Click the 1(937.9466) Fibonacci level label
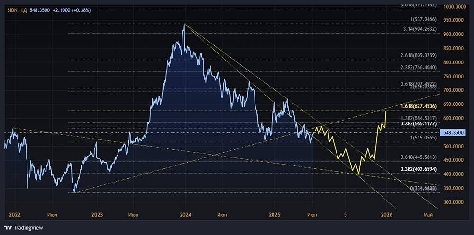This screenshot has height=235, width=474. tap(423, 19)
